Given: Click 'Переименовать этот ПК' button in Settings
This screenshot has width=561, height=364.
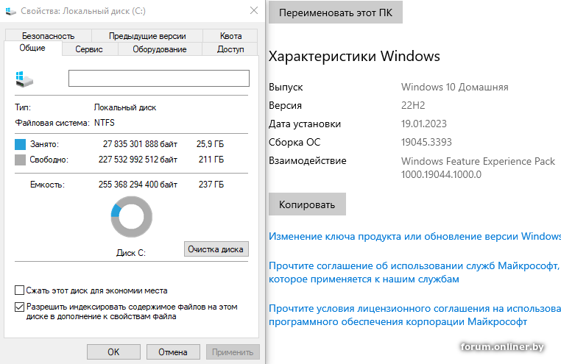Looking at the screenshot, I should tap(336, 13).
